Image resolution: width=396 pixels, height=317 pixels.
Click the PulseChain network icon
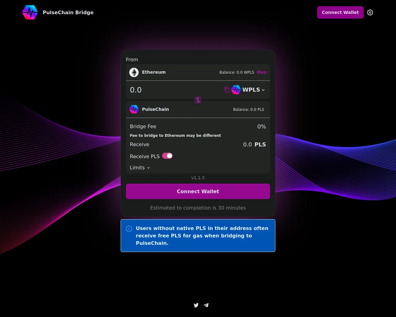(134, 109)
